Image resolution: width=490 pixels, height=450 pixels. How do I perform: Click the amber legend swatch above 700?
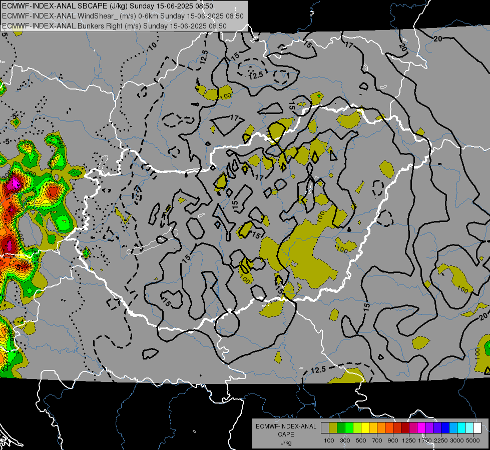point(373,427)
